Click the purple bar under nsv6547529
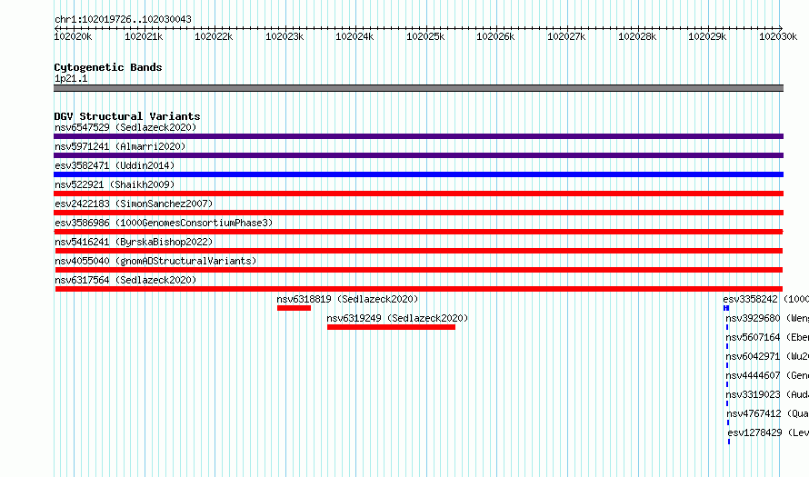The image size is (809, 477). (x=418, y=136)
